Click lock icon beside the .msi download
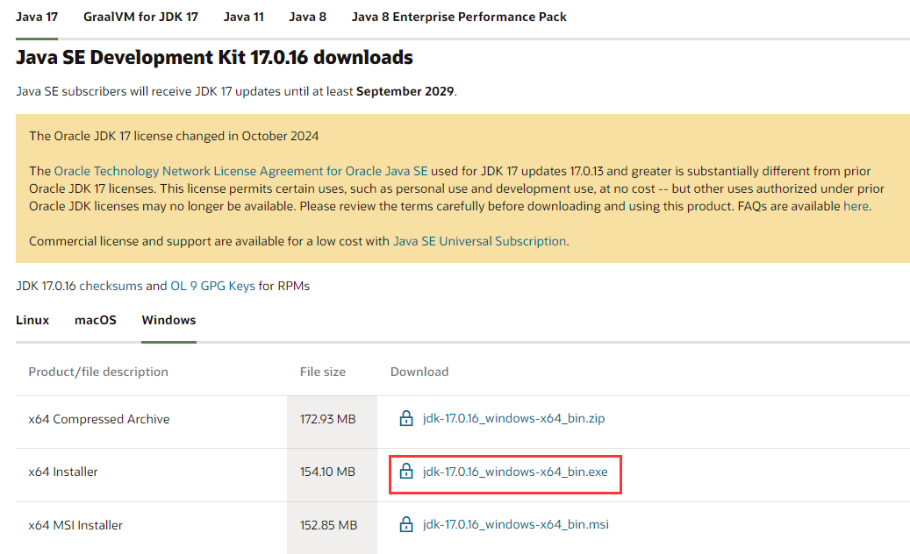The image size is (910, 554). click(406, 524)
